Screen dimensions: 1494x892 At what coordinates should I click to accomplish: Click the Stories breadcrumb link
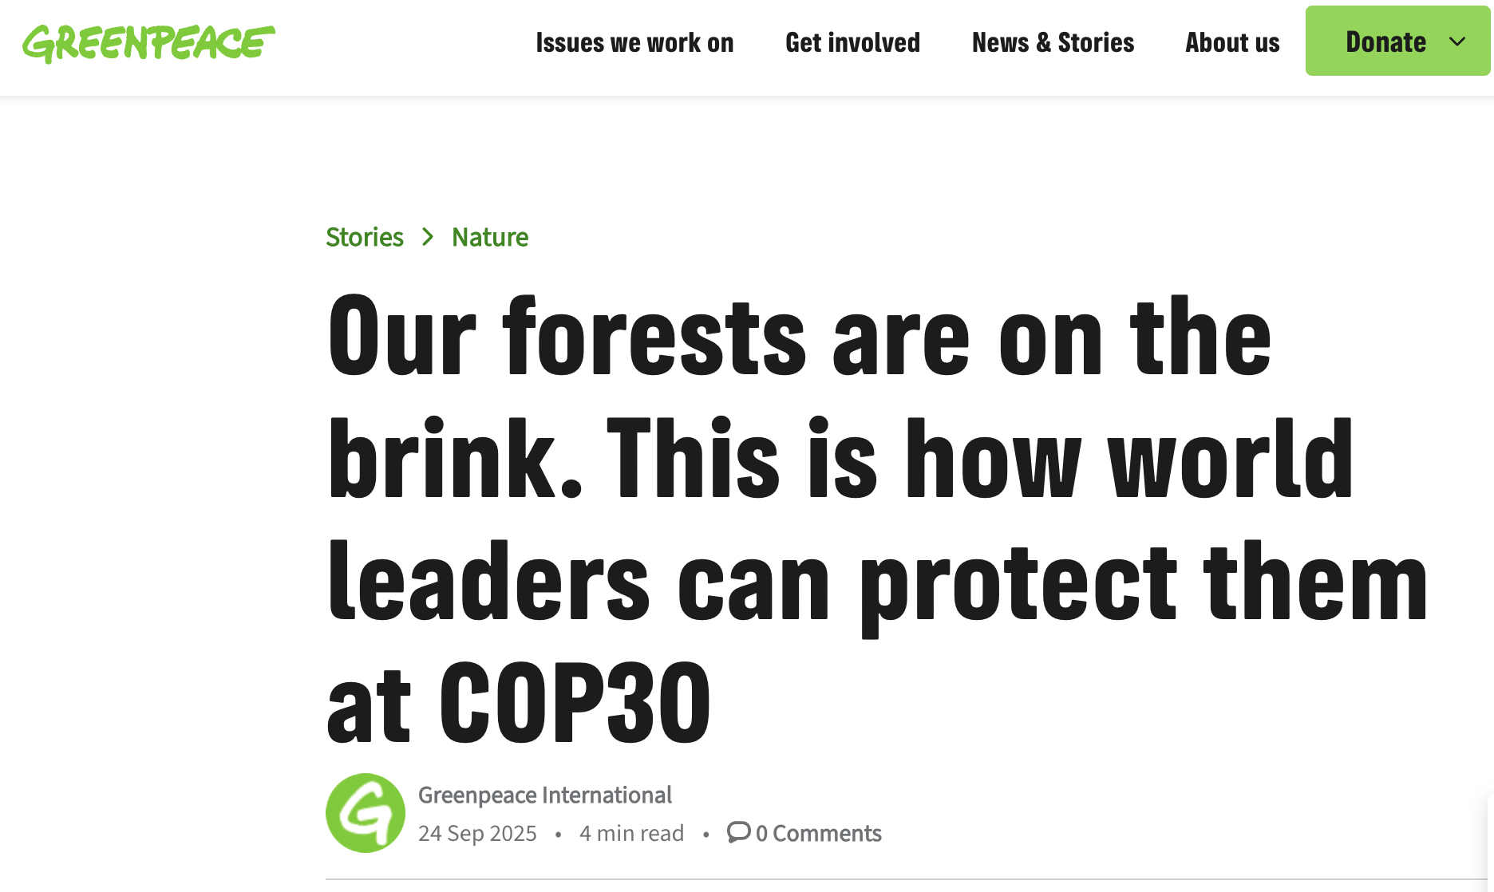click(364, 237)
